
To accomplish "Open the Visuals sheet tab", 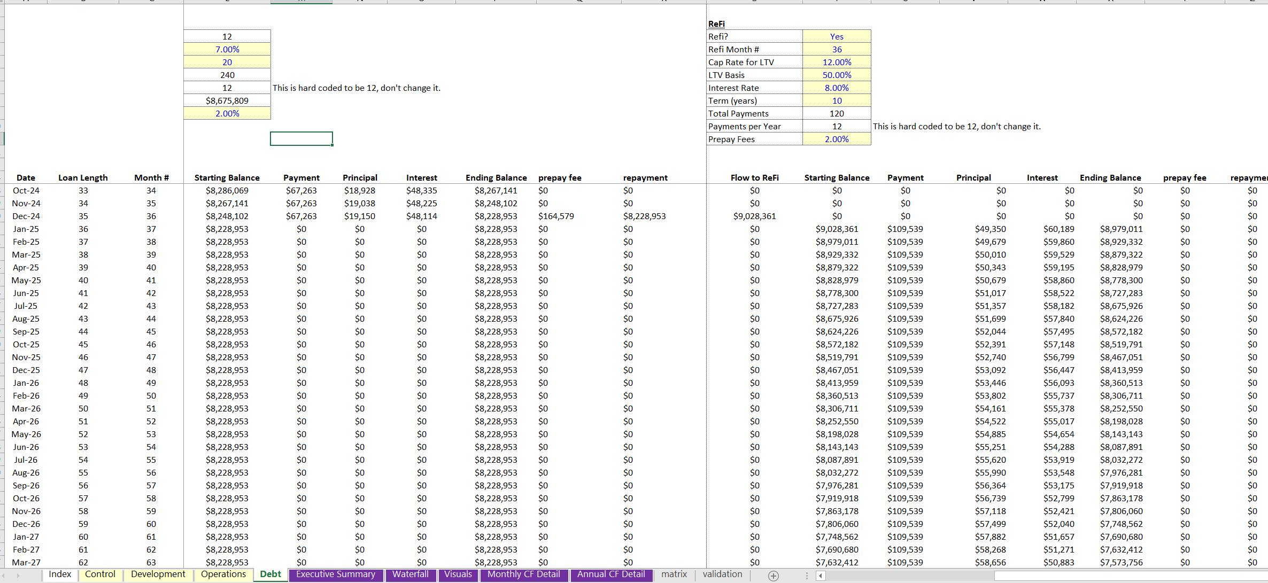I will click(458, 574).
